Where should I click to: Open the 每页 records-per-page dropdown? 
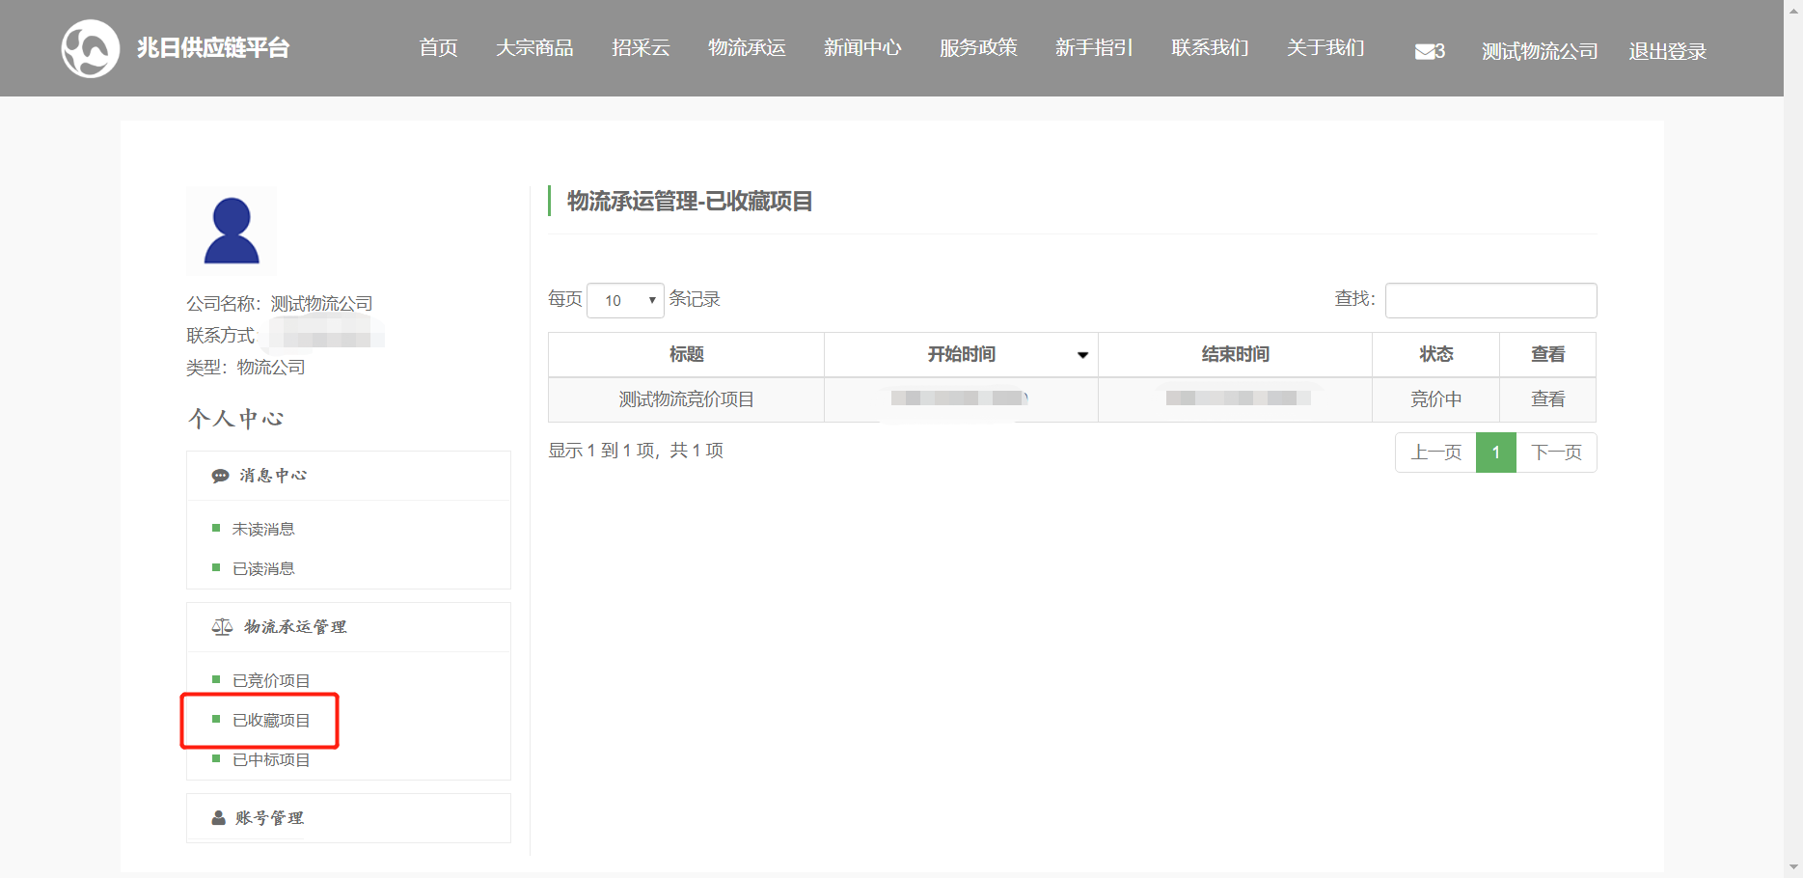[x=625, y=300]
